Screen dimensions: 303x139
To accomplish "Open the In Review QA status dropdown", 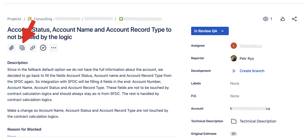I will tap(210, 31).
